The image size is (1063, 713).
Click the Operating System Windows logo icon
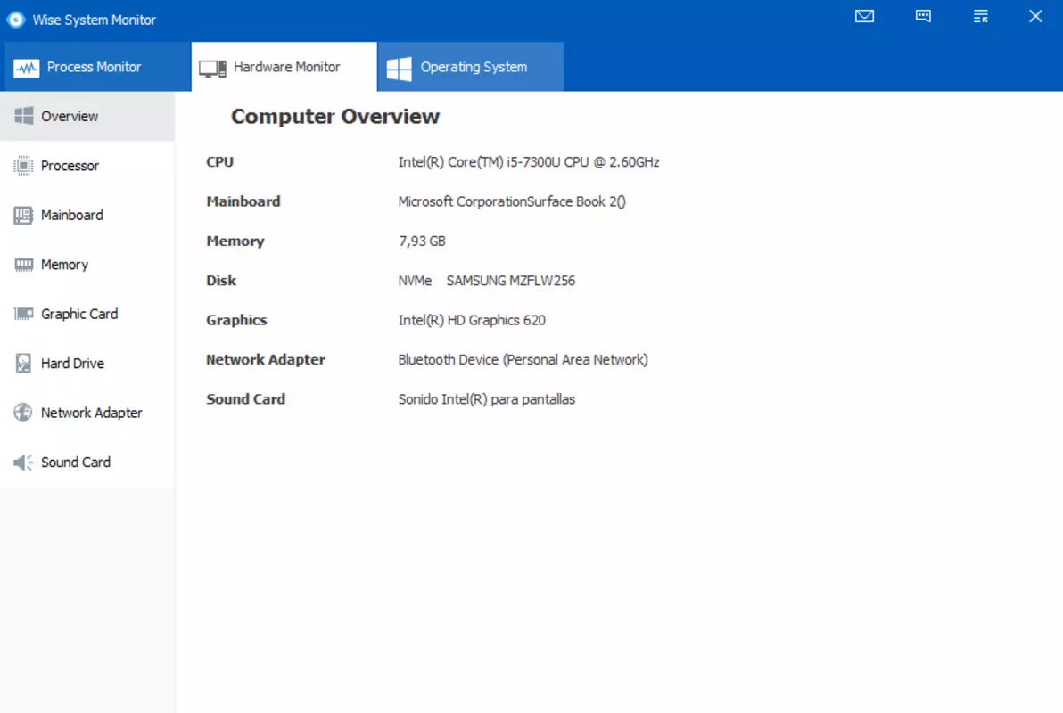click(x=399, y=68)
